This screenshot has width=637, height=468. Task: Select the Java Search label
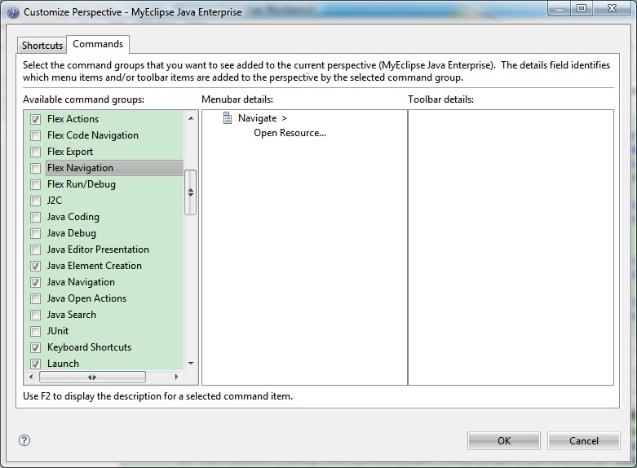(x=72, y=315)
